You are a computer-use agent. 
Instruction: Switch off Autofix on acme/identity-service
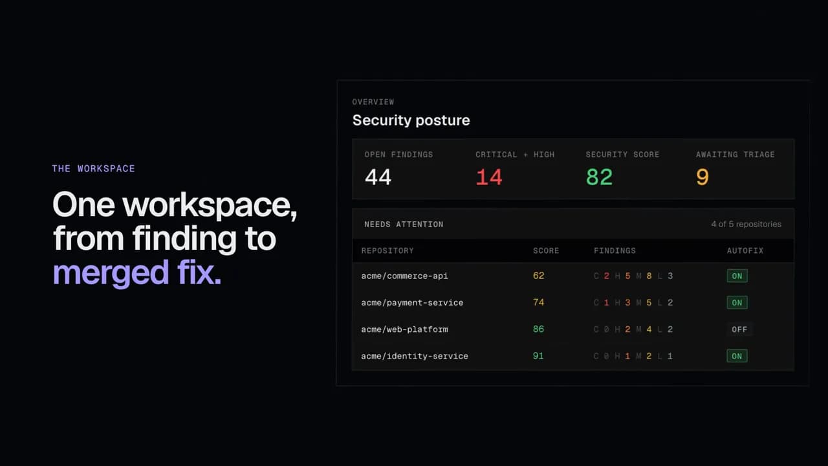click(737, 356)
